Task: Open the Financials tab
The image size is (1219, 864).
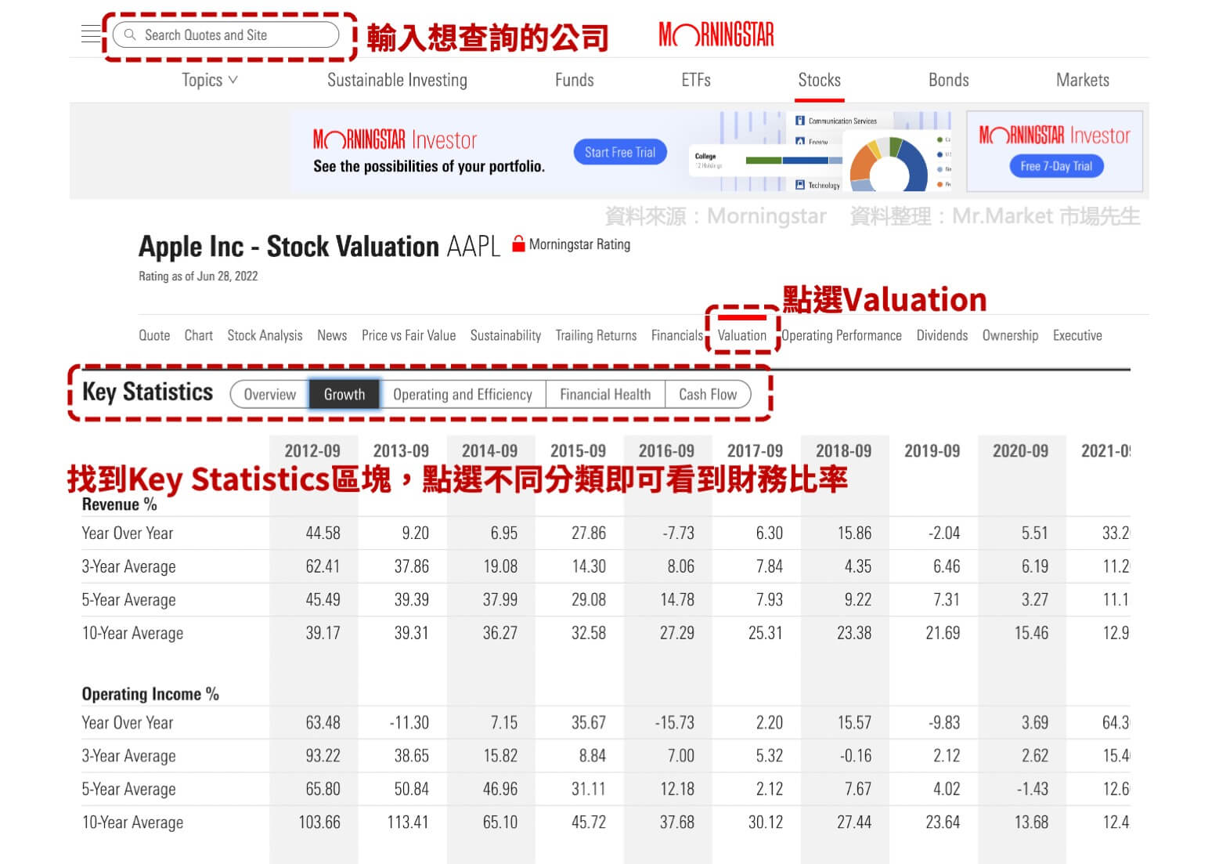Action: 676,335
